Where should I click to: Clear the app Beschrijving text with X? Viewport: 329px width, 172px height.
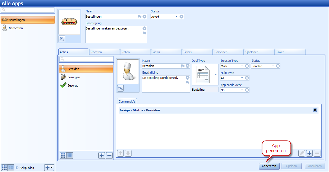[x=144, y=28]
